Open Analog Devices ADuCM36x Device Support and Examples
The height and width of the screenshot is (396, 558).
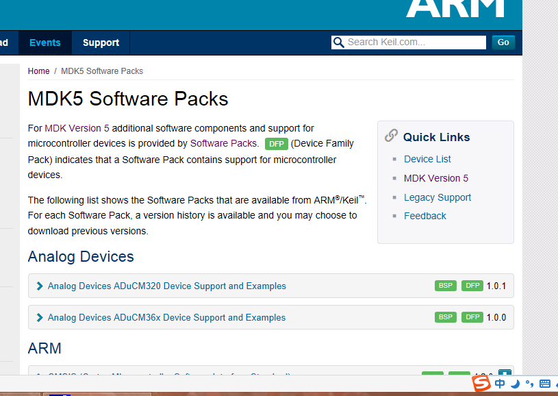[x=166, y=317]
